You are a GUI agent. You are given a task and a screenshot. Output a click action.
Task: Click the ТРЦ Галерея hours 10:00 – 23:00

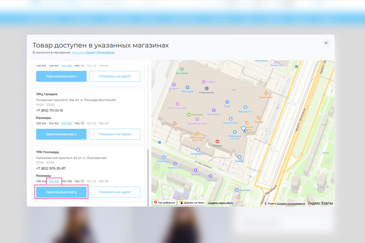tap(45, 105)
